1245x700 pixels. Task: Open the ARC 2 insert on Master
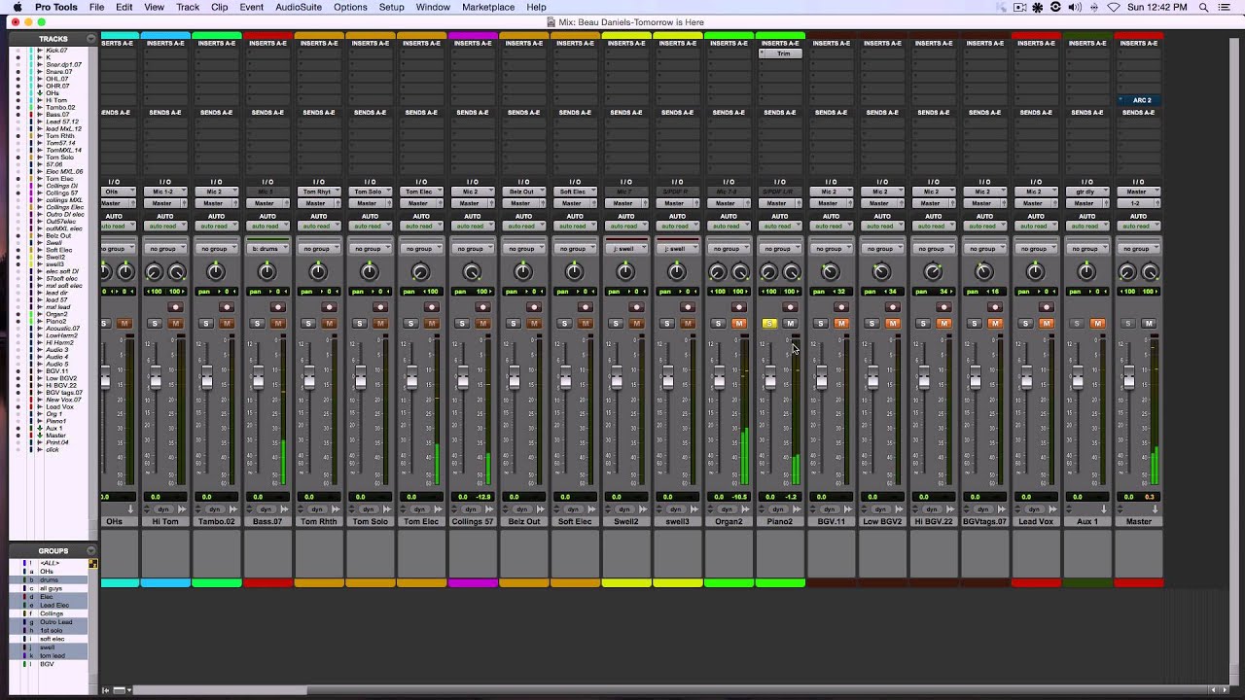1138,100
